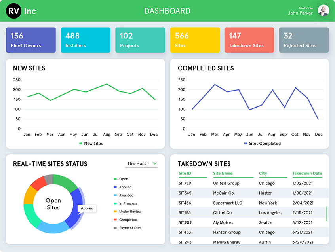335x252 pixels.
Task: Select the SIT156 Cititel Co. row
Action: click(x=249, y=212)
